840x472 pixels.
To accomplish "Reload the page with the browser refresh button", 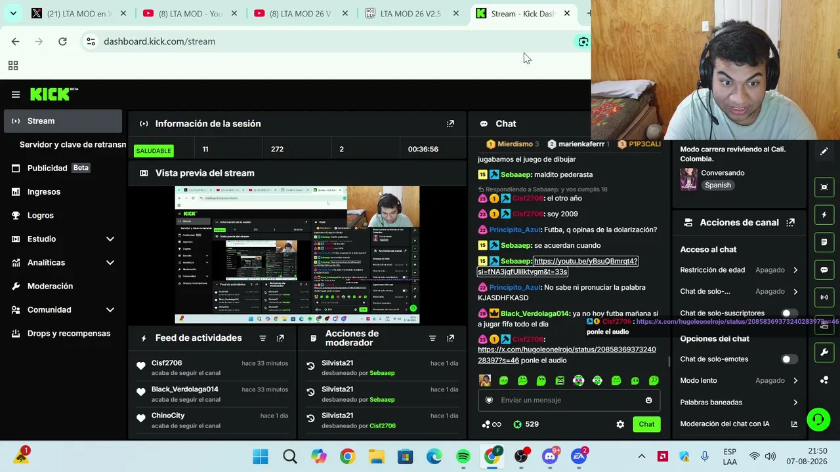I will click(62, 41).
